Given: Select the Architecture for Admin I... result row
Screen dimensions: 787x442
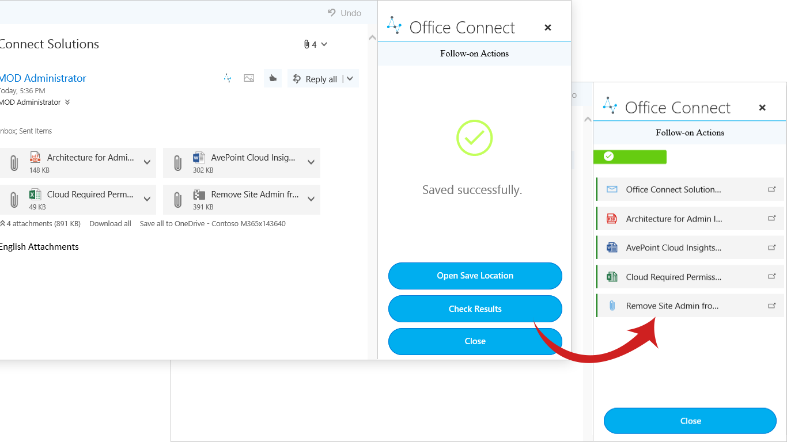Looking at the screenshot, I should point(690,219).
